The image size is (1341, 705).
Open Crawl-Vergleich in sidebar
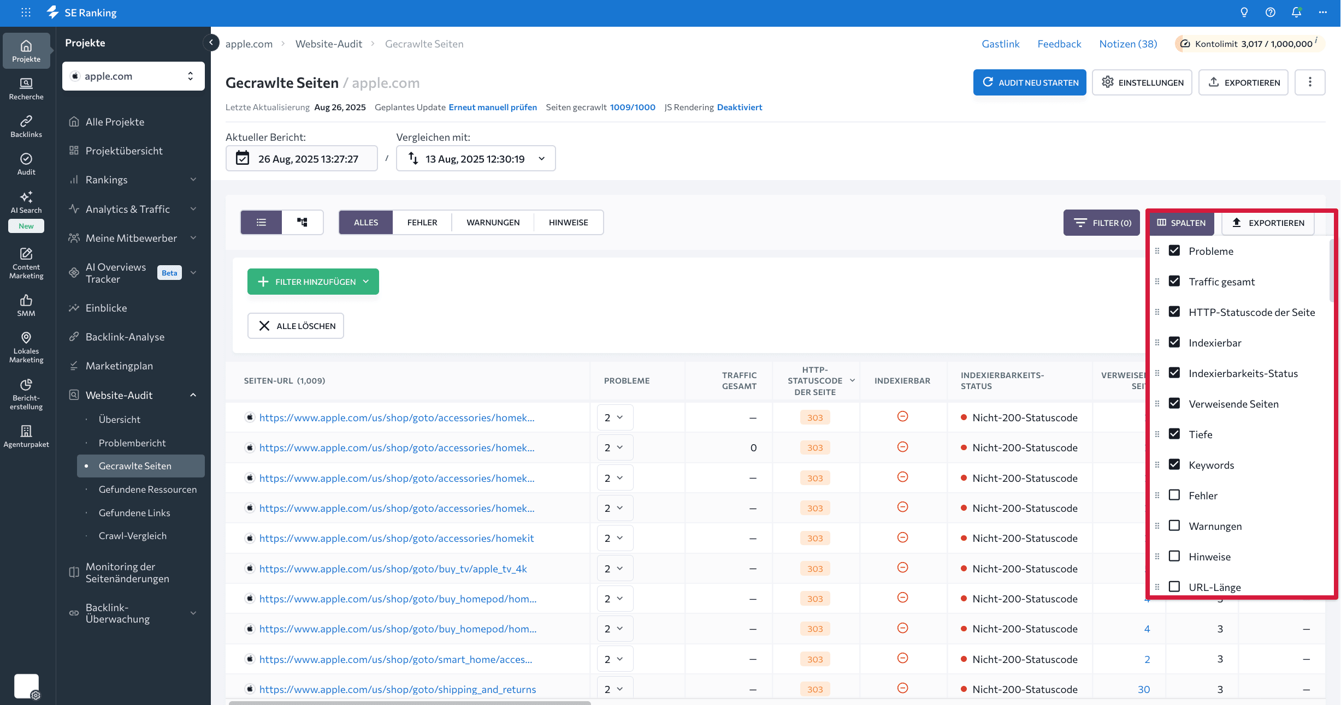coord(133,535)
